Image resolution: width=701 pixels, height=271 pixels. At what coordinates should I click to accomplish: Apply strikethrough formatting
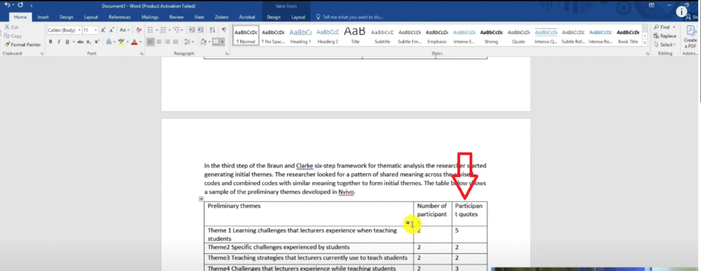(x=81, y=42)
